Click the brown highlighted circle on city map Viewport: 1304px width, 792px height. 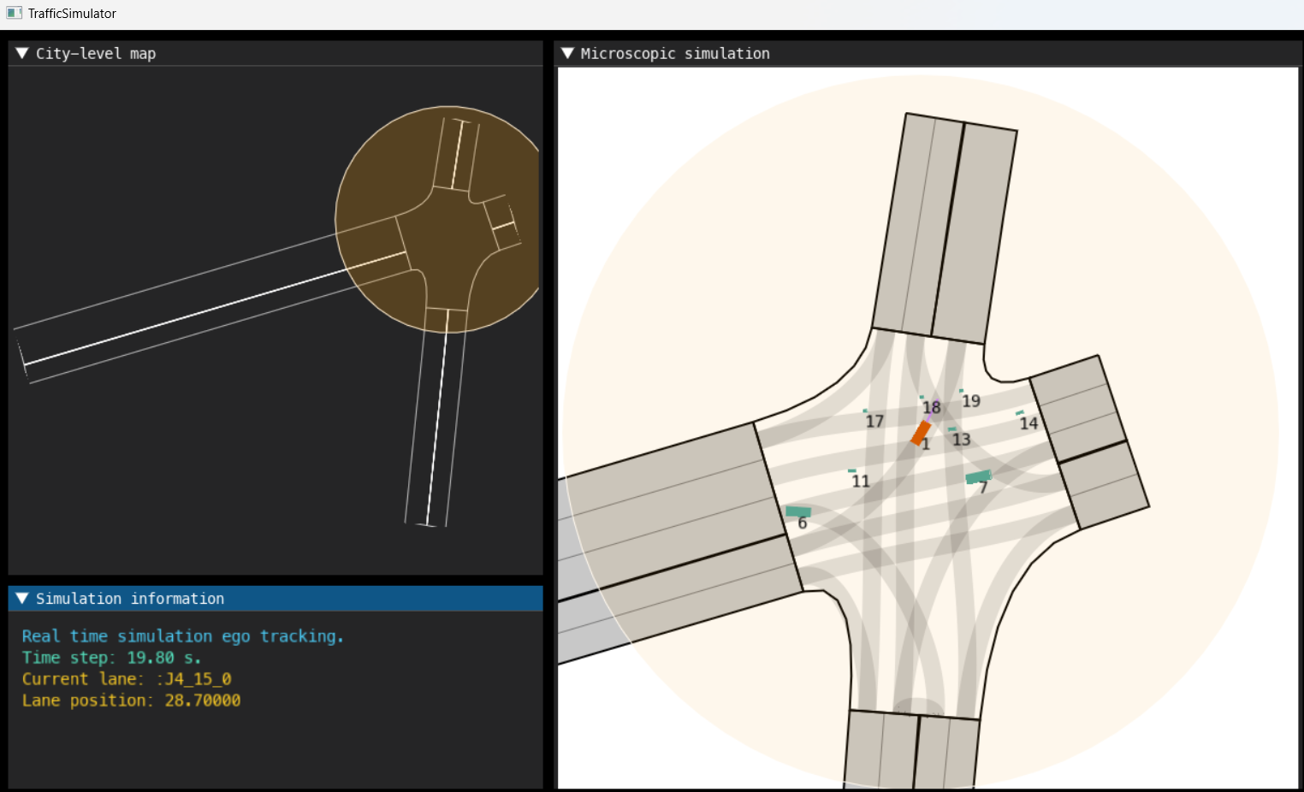437,219
